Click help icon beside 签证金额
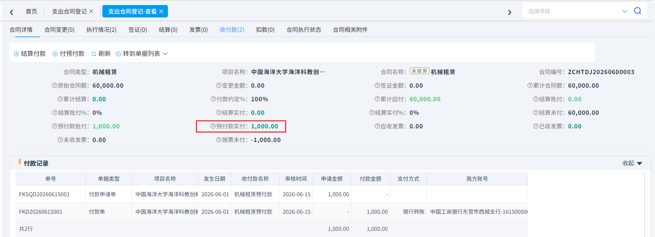 (377, 86)
